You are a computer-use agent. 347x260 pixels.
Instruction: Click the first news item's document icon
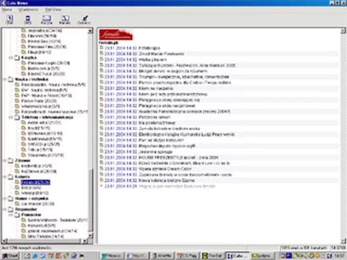point(101,47)
